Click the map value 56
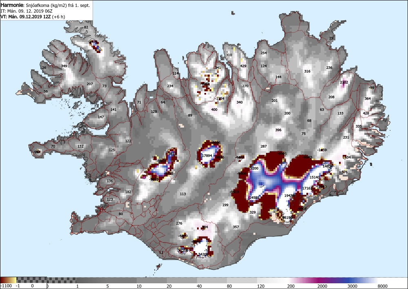The height and width of the screenshot is (289, 408). click(x=46, y=91)
